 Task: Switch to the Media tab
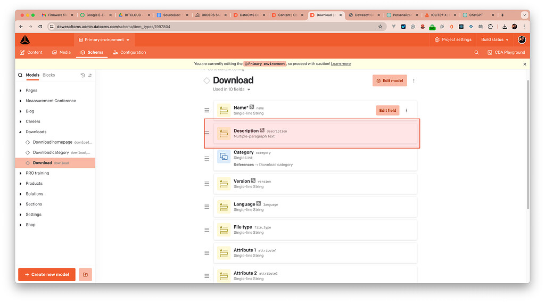click(61, 53)
